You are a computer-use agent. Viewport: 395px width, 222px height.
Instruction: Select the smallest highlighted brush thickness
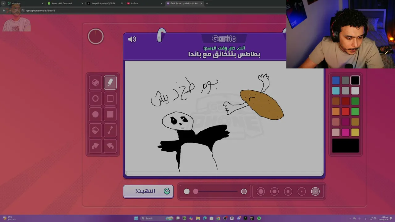click(315, 191)
